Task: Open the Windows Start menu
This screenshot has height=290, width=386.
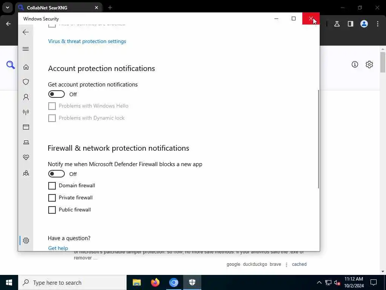Action: click(x=9, y=282)
